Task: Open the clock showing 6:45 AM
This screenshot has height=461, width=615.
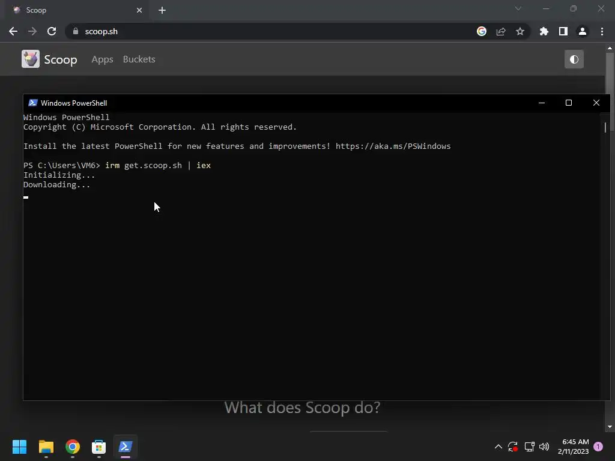Action: tap(574, 447)
